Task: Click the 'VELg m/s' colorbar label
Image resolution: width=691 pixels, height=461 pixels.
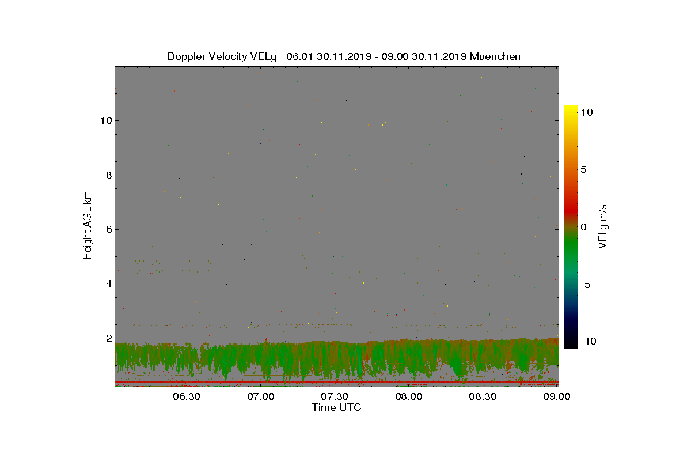Action: (602, 226)
